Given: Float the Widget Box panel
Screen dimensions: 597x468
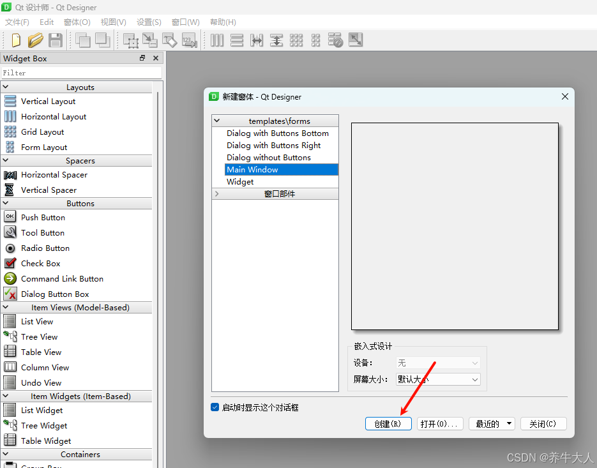Looking at the screenshot, I should pos(142,58).
